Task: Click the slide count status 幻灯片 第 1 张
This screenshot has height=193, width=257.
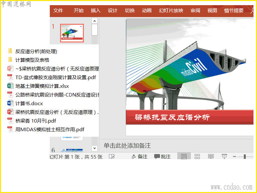Action: point(76,157)
